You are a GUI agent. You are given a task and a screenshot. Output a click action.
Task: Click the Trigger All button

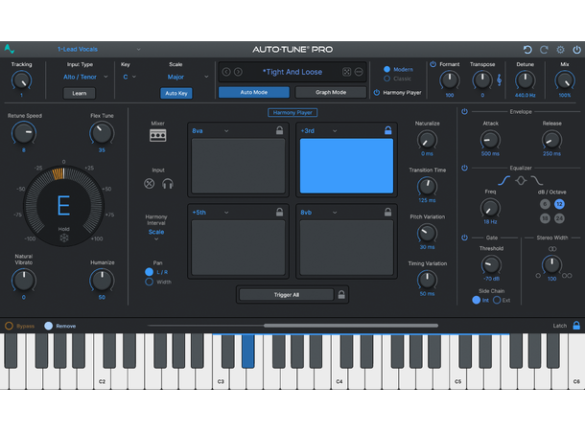287,295
